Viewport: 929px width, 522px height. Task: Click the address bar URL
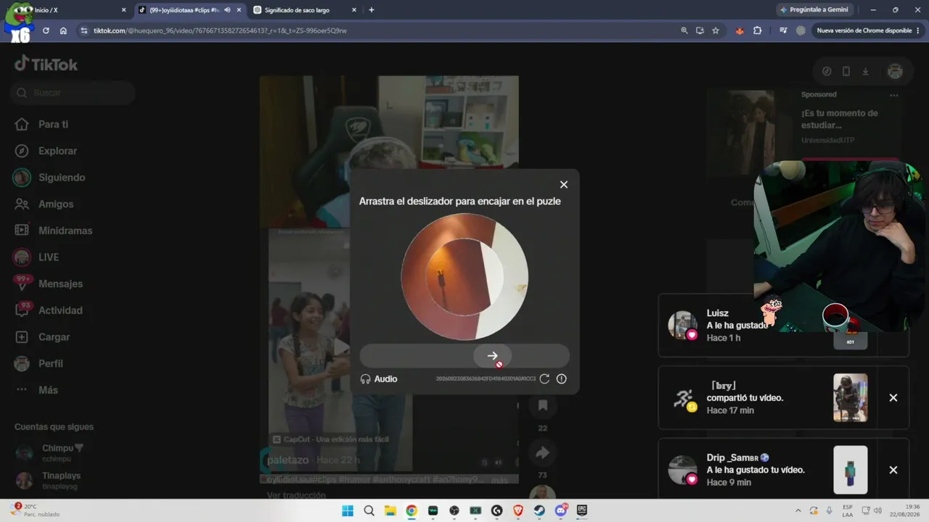[220, 30]
